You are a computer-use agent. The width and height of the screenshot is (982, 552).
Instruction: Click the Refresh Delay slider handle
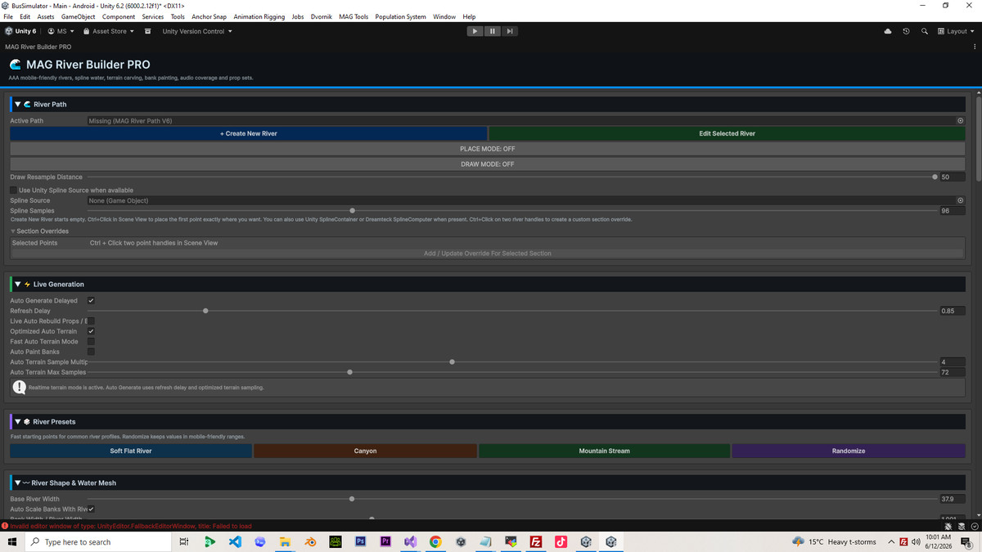point(205,311)
